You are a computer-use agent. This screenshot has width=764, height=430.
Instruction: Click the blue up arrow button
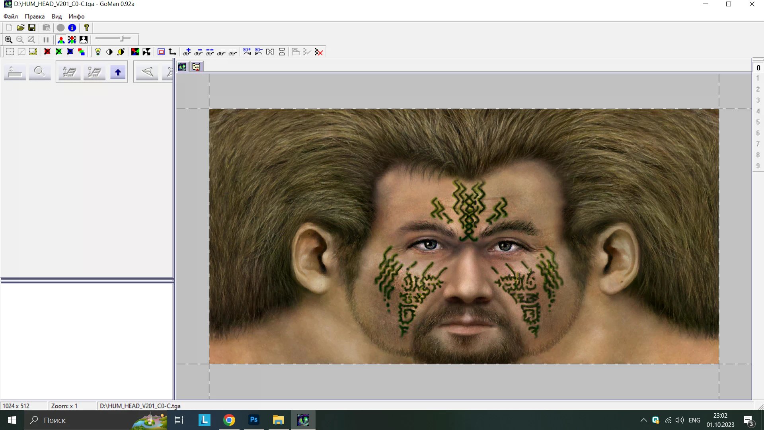pos(118,72)
